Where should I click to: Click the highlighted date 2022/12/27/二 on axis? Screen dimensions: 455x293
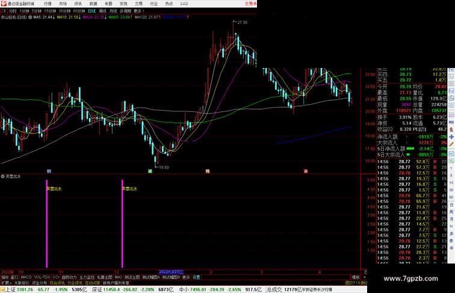click(171, 272)
